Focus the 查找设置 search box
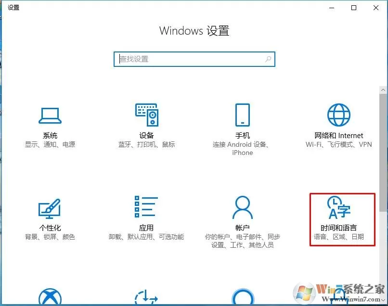 194,59
